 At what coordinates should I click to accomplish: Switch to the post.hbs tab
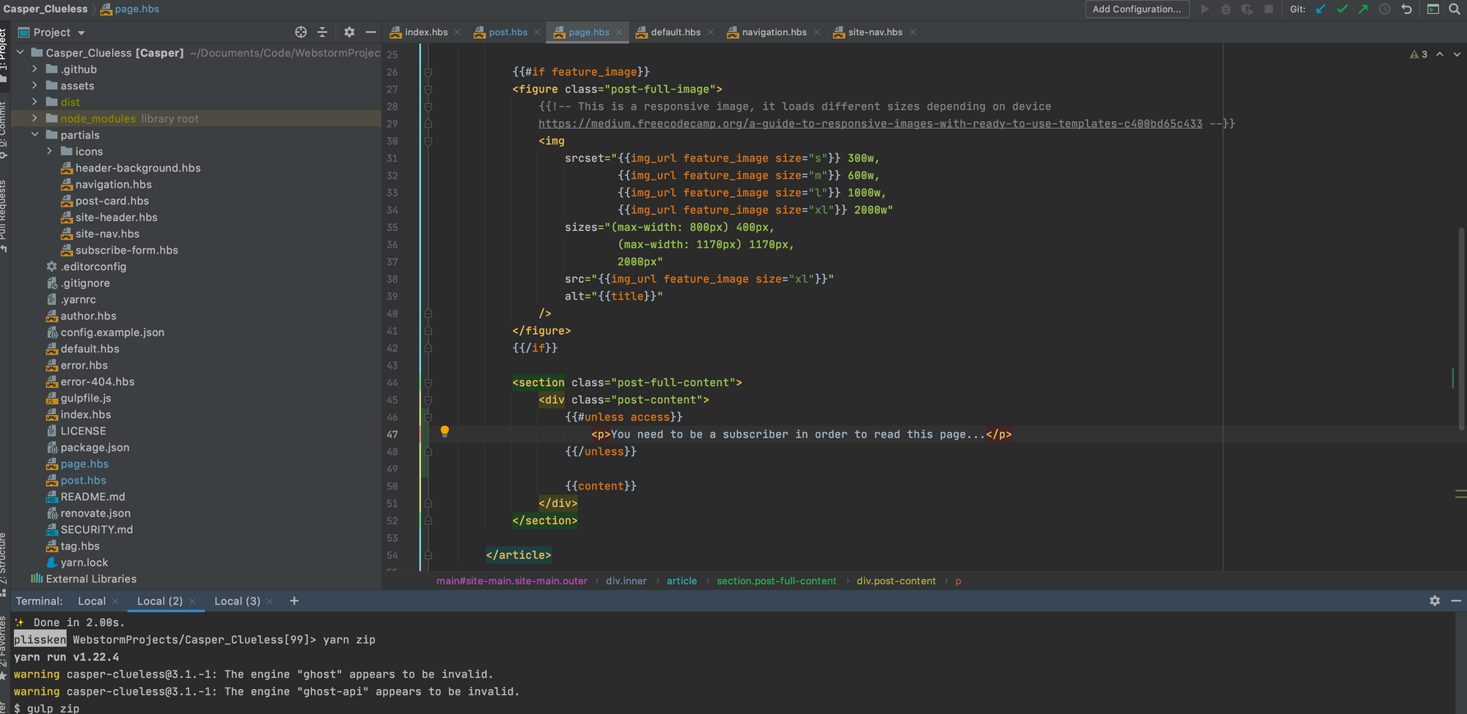point(508,32)
